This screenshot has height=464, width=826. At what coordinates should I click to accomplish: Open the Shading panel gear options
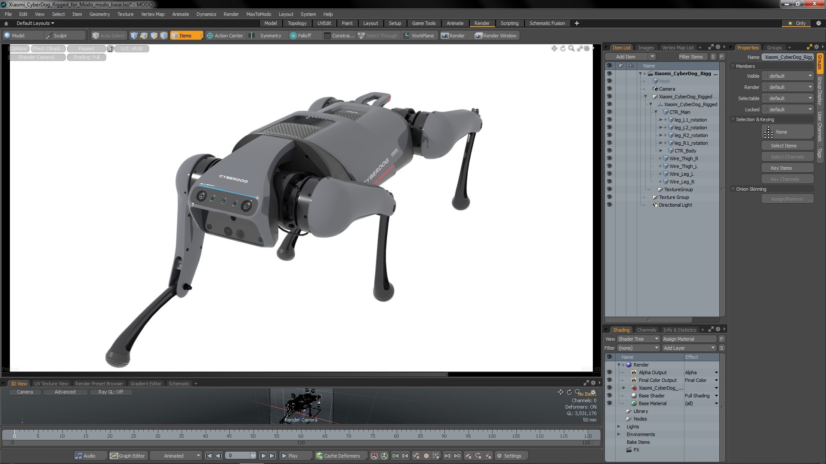(x=718, y=330)
